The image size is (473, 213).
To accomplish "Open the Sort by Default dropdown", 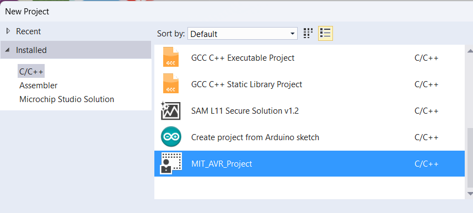I will (243, 34).
